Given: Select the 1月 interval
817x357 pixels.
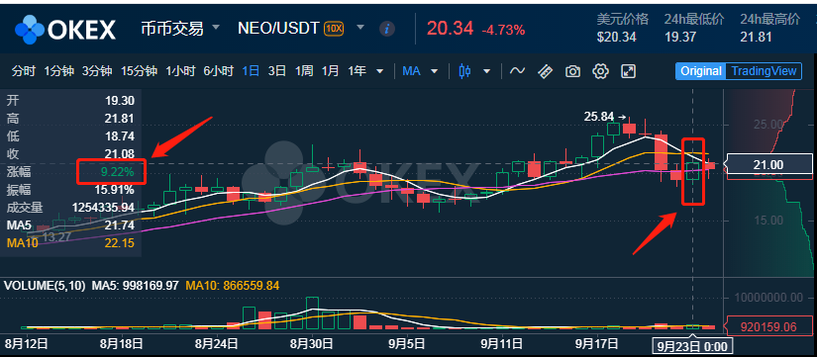Looking at the screenshot, I should coord(330,71).
